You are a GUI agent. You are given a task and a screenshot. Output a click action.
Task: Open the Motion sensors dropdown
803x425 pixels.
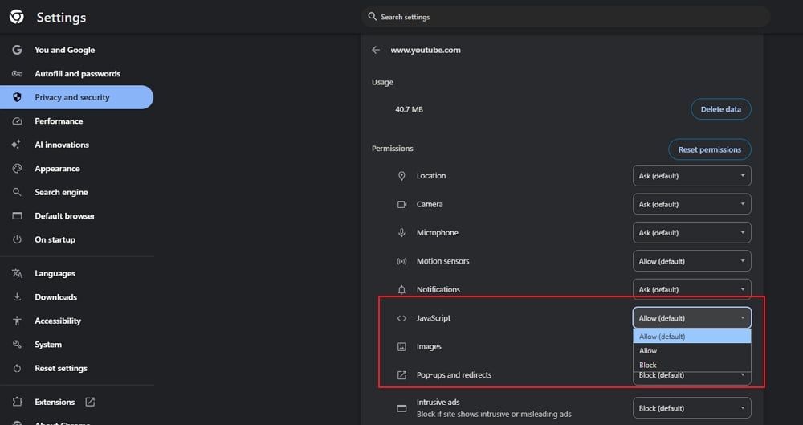[691, 261]
